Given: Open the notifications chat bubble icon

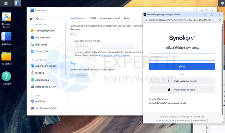Looking at the screenshot, I should pos(222,3).
